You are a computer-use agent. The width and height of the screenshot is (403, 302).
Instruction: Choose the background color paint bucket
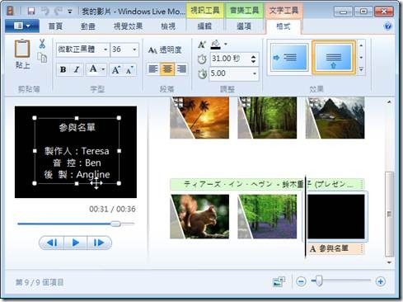click(216, 44)
